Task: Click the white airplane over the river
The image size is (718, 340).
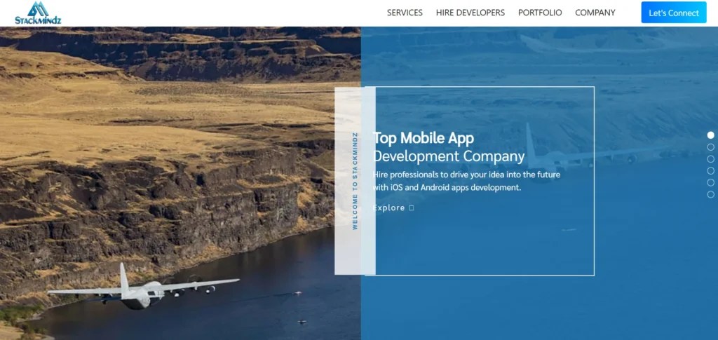Action: [140, 289]
